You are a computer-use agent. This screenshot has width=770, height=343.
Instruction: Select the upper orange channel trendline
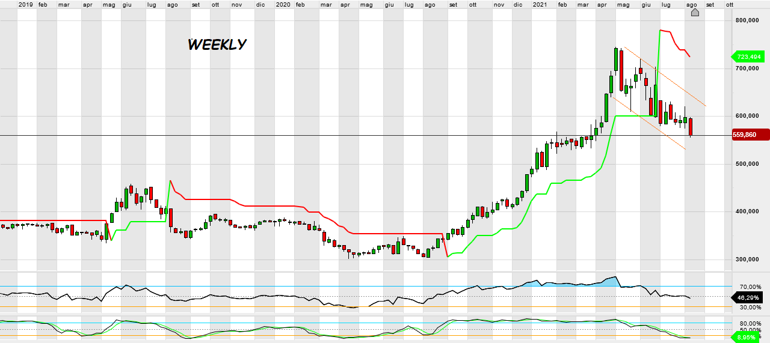pyautogui.click(x=665, y=76)
